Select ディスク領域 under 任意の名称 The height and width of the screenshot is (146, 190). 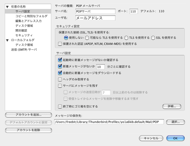coord(24,26)
